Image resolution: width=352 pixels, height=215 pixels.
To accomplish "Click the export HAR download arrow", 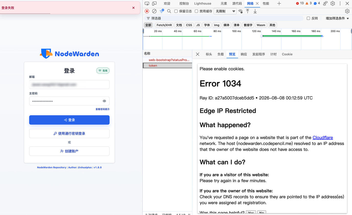I will [x=255, y=11].
